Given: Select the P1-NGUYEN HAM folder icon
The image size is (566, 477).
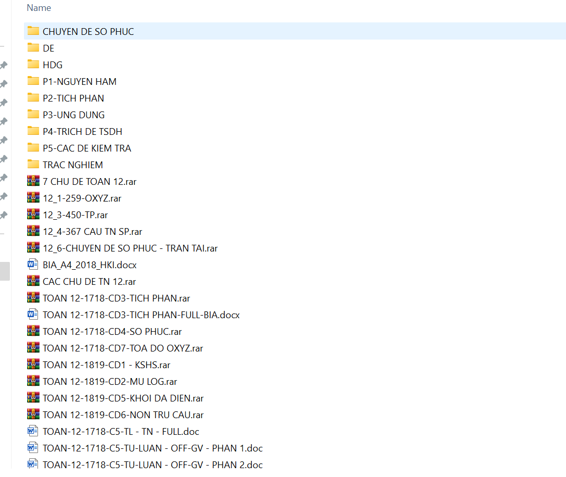Looking at the screenshot, I should [x=33, y=81].
